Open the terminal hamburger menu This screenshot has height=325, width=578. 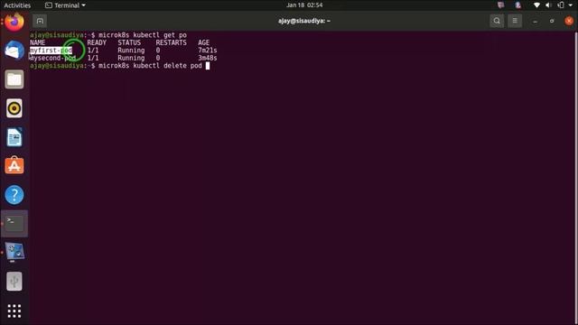(x=515, y=21)
